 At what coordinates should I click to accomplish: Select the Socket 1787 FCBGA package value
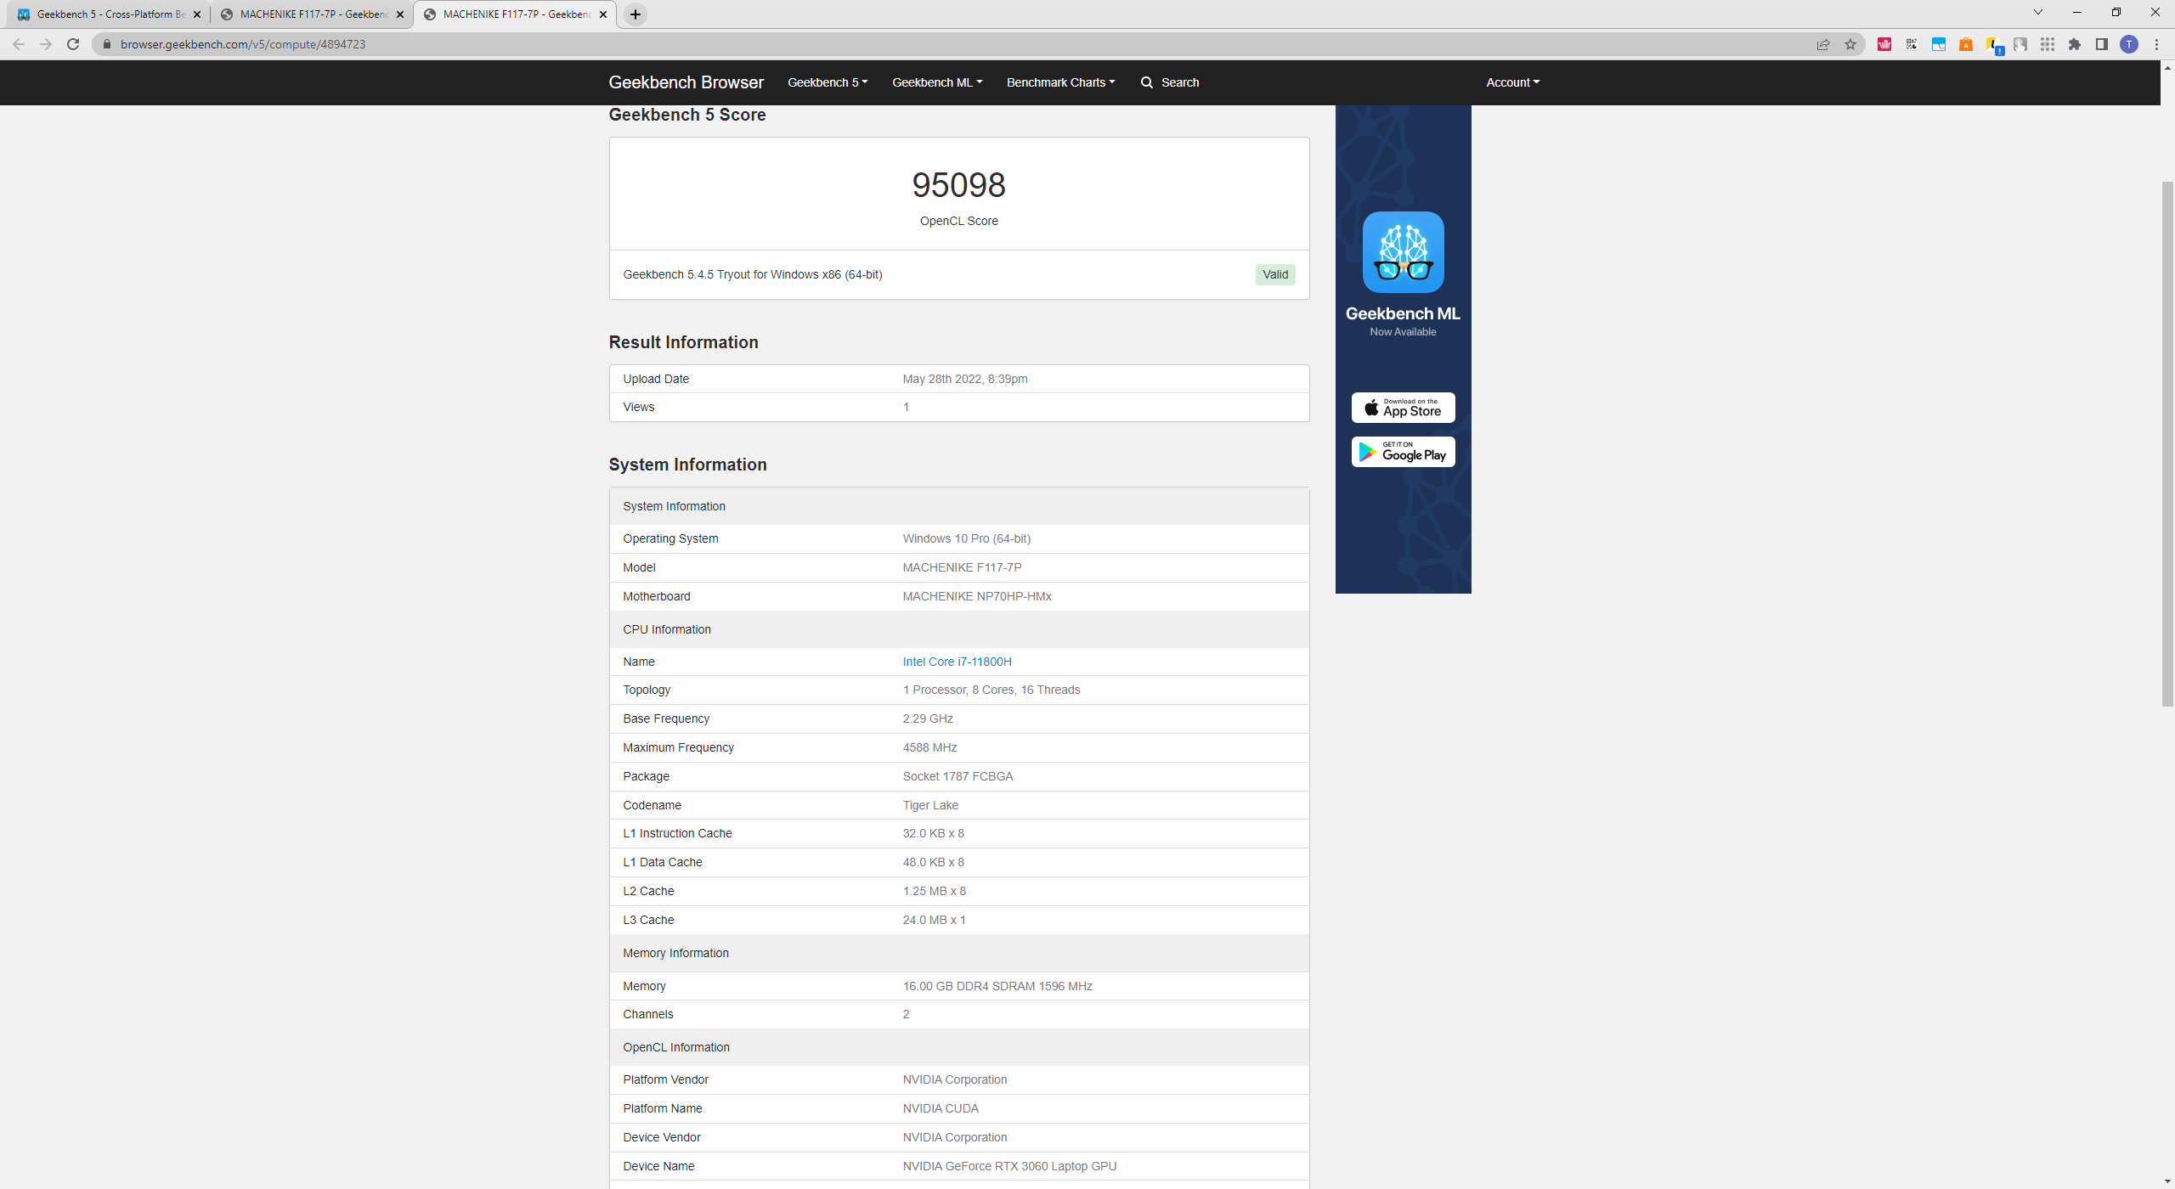point(958,776)
